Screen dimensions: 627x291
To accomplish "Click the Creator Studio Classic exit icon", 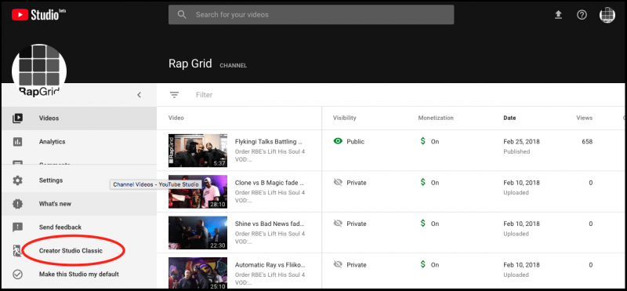I will (17, 251).
